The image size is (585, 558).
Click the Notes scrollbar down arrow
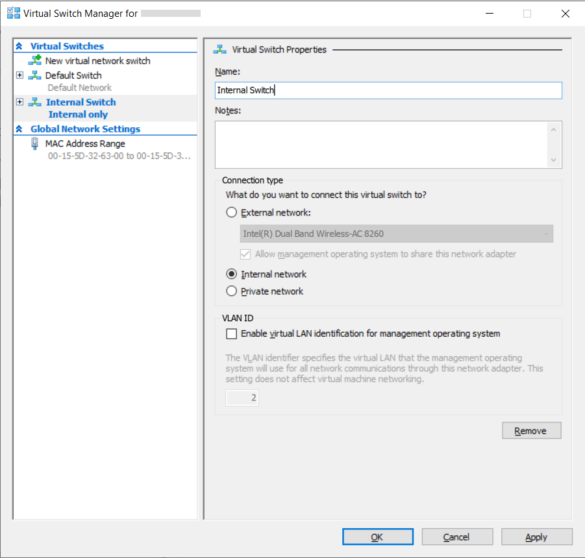[x=554, y=160]
